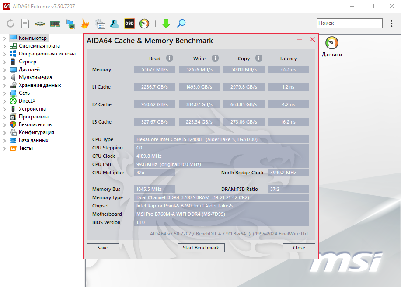Viewport: 401px width, 287px height.
Task: Click the Write info icon
Action: click(x=215, y=58)
